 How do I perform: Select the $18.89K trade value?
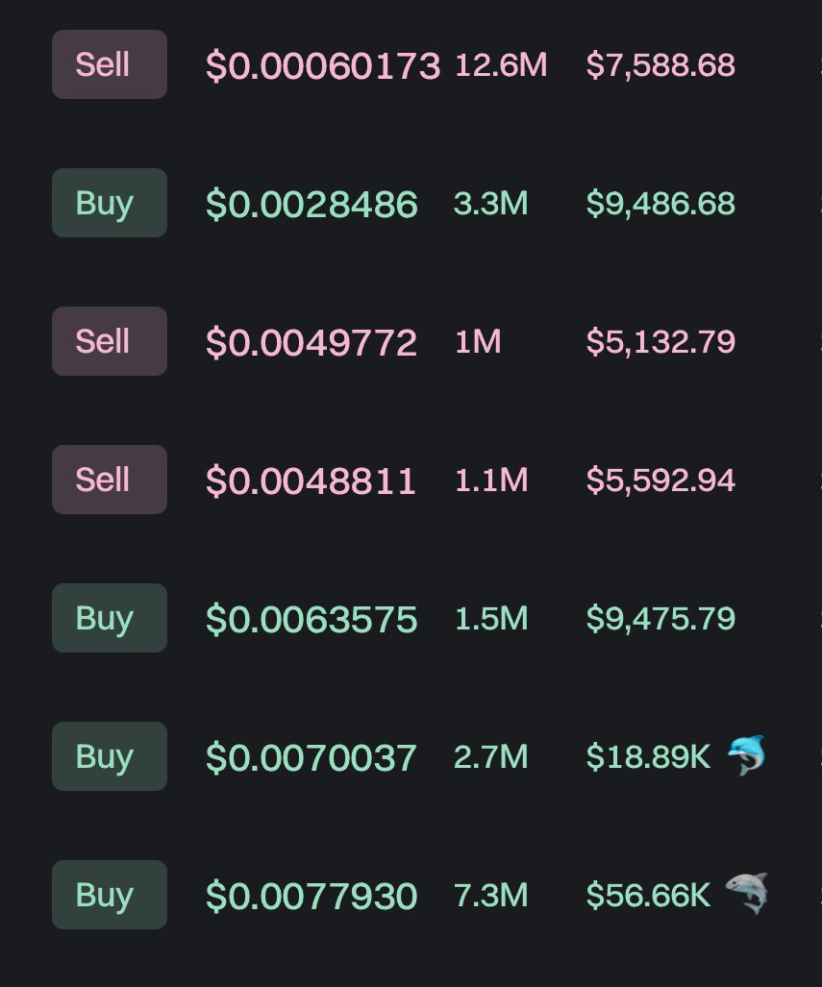(648, 757)
